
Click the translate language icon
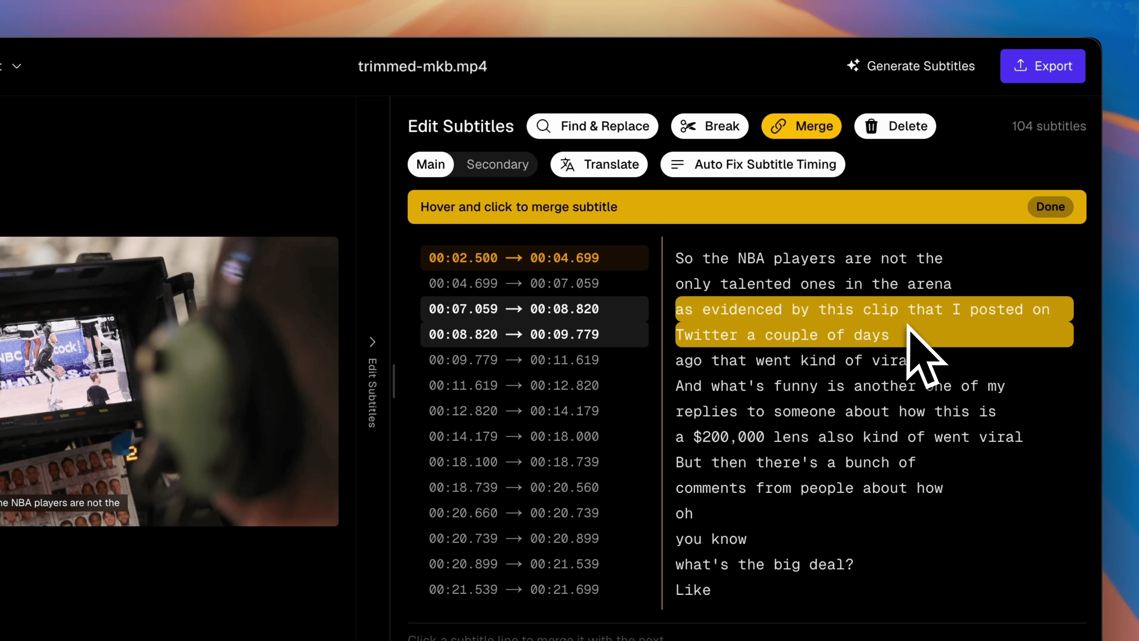click(x=567, y=165)
